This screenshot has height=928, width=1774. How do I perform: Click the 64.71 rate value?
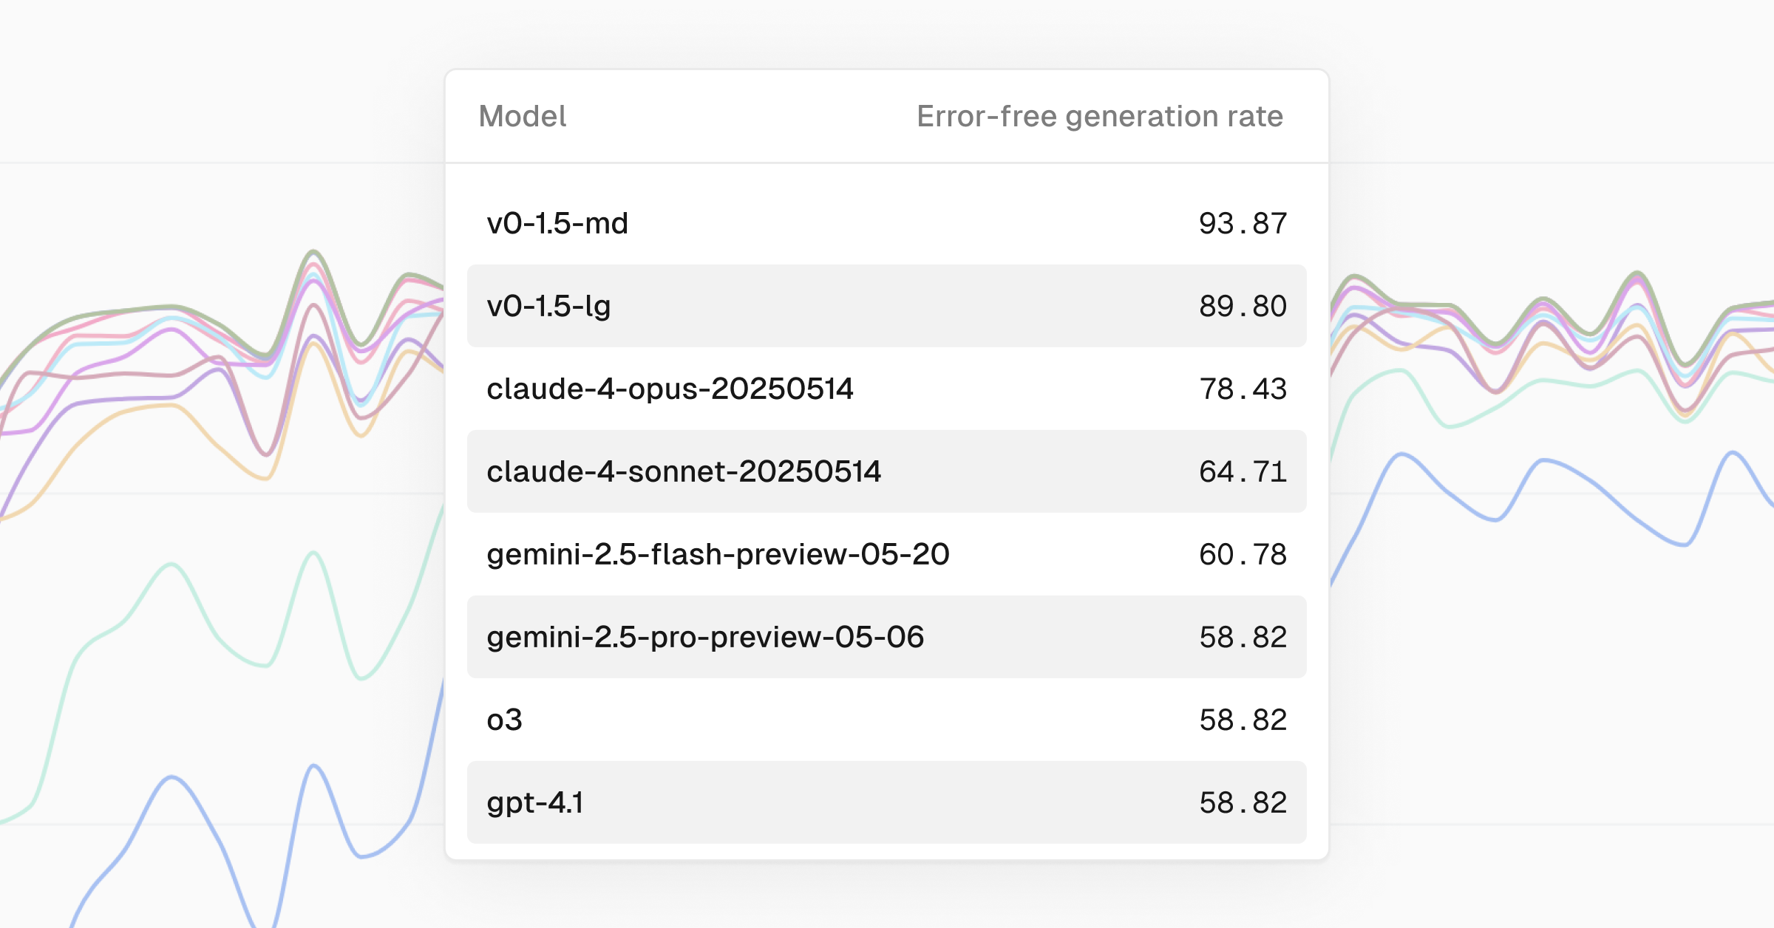pos(1243,471)
